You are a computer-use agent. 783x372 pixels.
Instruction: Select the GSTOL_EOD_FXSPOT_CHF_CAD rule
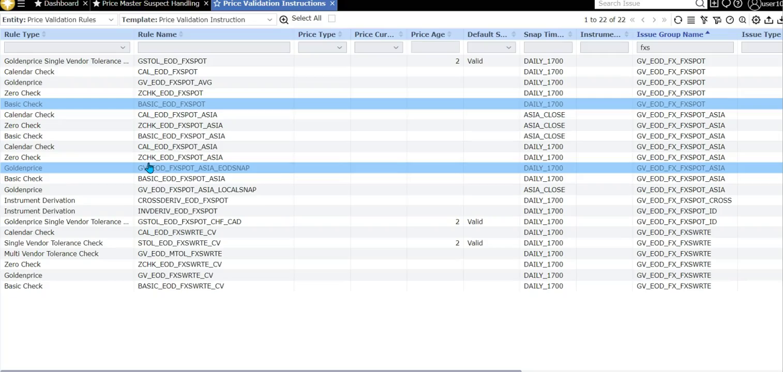point(190,222)
